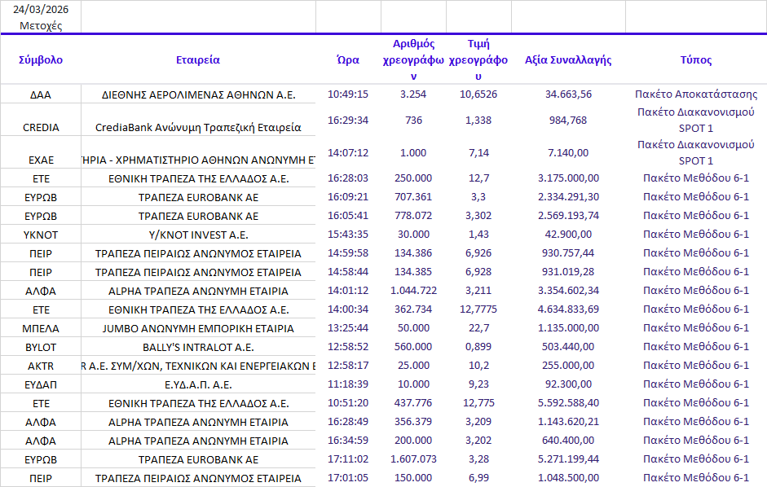Select the CREDIA symbol cell
The image size is (767, 487).
[x=41, y=128]
